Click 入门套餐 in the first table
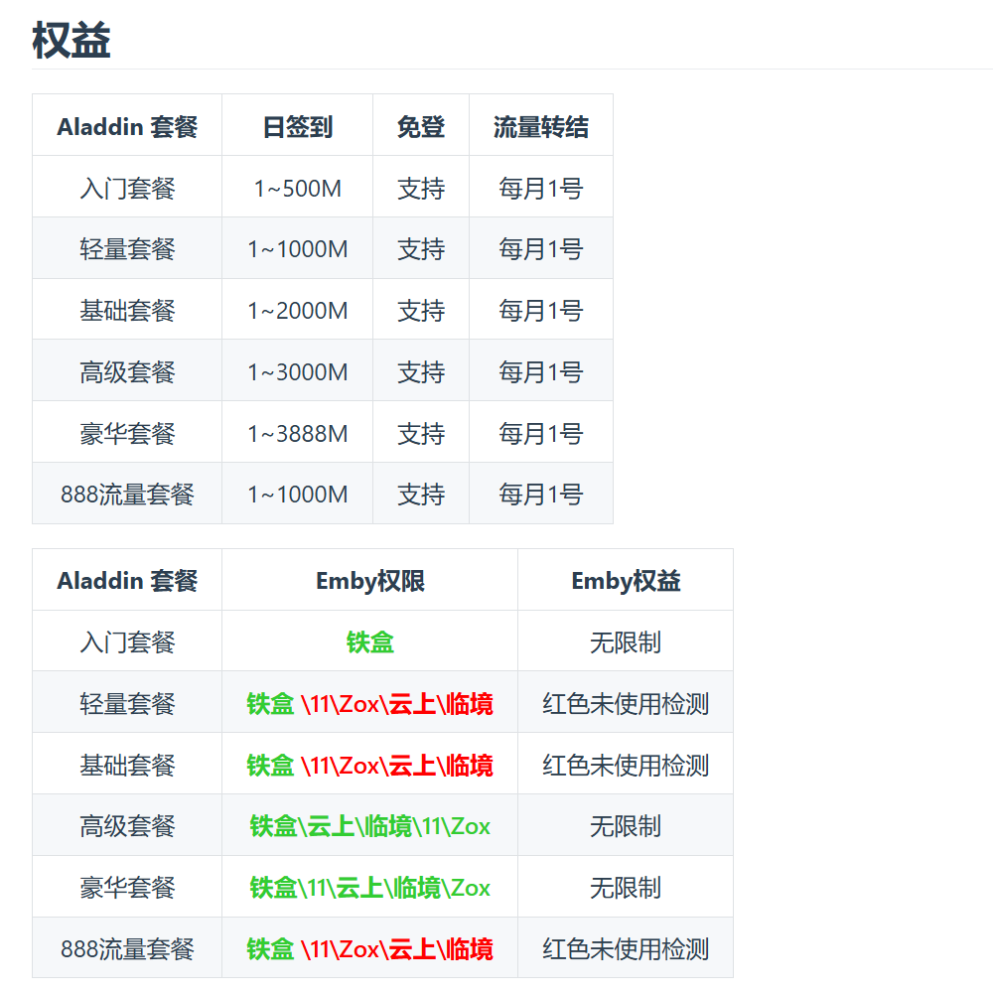993x995 pixels. 127,189
